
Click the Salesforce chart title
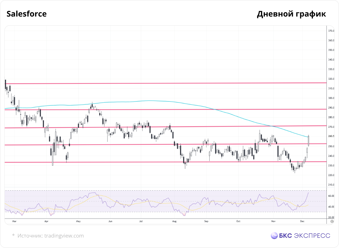pos(27,14)
